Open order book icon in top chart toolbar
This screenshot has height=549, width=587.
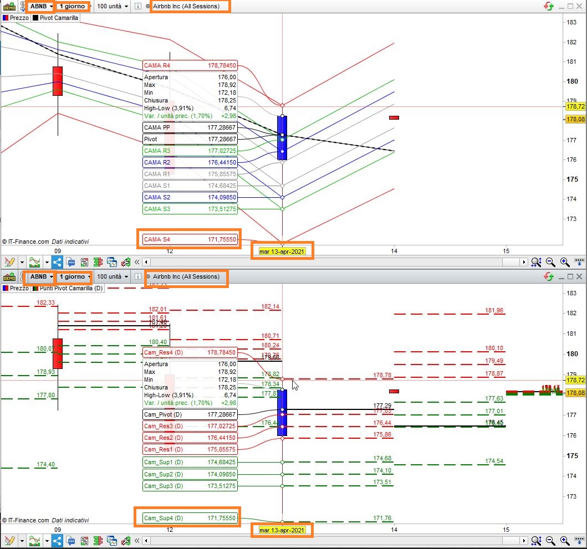[x=98, y=262]
